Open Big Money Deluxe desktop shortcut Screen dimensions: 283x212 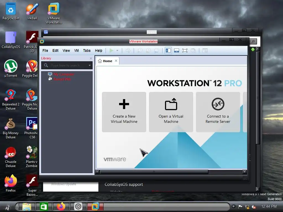[x=11, y=128]
